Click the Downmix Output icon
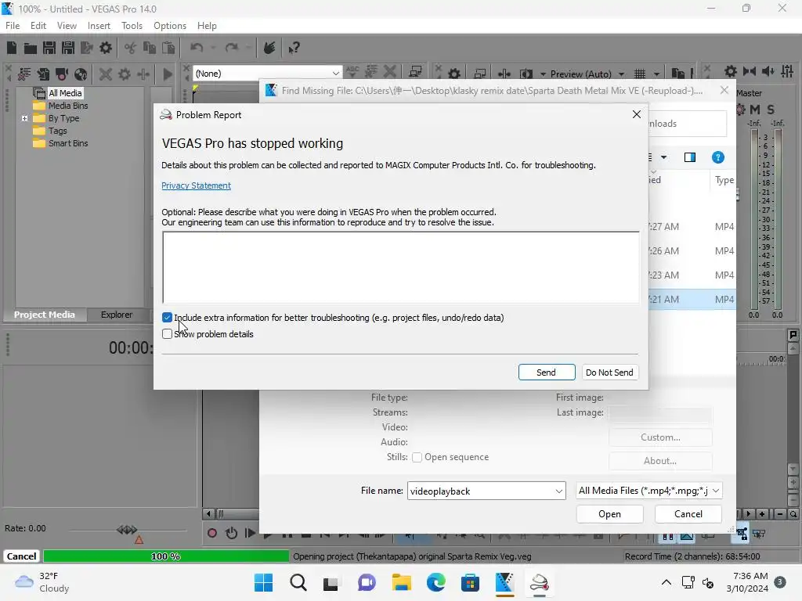 (750, 71)
